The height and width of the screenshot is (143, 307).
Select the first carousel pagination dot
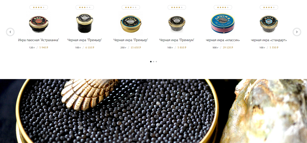click(x=151, y=62)
